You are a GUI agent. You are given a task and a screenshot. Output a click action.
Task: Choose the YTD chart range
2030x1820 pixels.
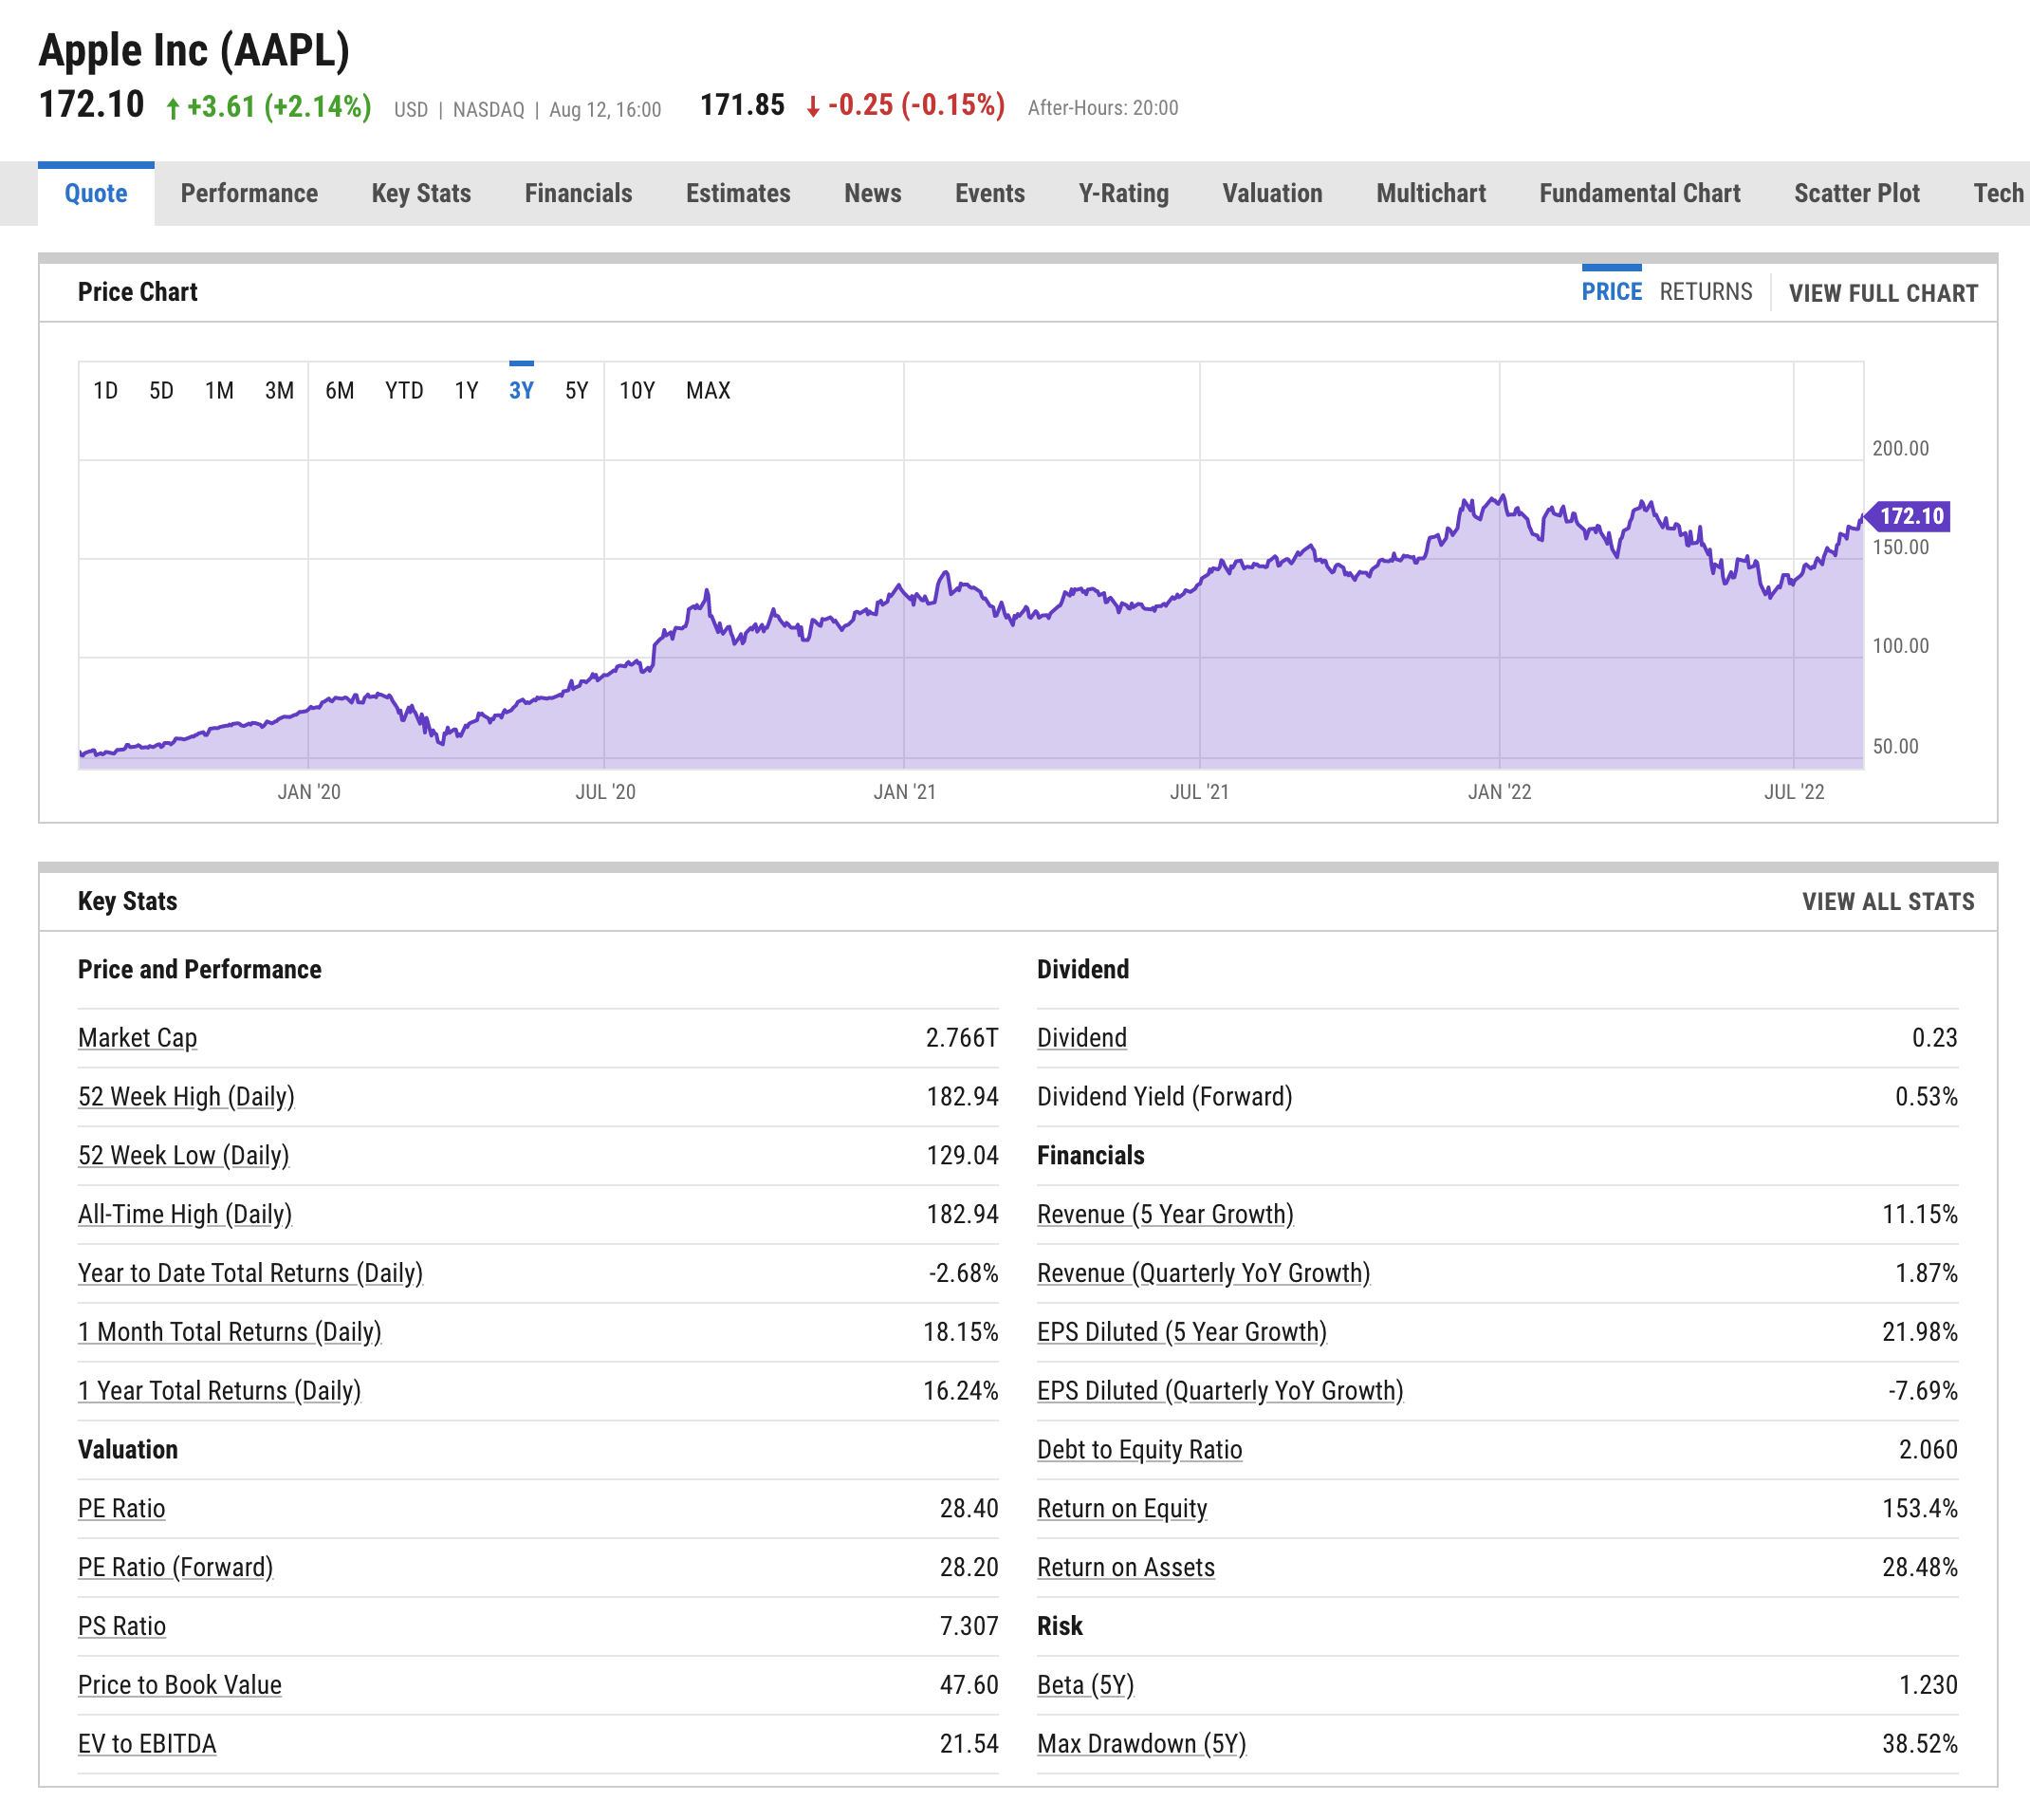tap(404, 390)
